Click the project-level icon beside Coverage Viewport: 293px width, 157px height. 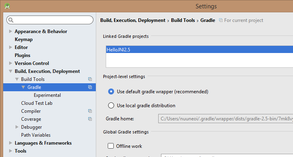pyautogui.click(x=90, y=119)
